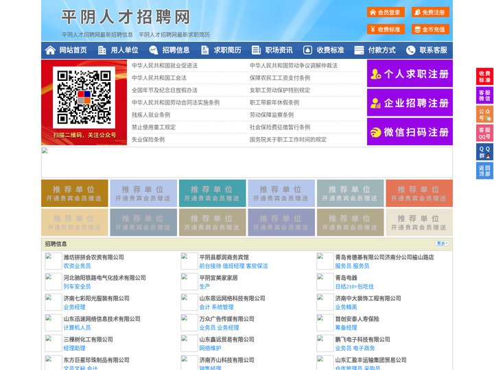Open 求职简历 nav menu item
This screenshot has width=494, height=370.
[x=228, y=50]
